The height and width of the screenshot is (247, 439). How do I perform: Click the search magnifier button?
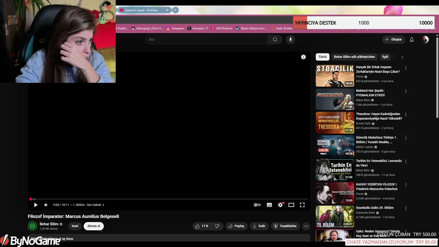tap(275, 39)
